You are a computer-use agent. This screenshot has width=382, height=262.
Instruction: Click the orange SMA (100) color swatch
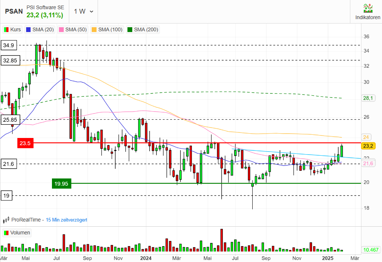(94, 30)
